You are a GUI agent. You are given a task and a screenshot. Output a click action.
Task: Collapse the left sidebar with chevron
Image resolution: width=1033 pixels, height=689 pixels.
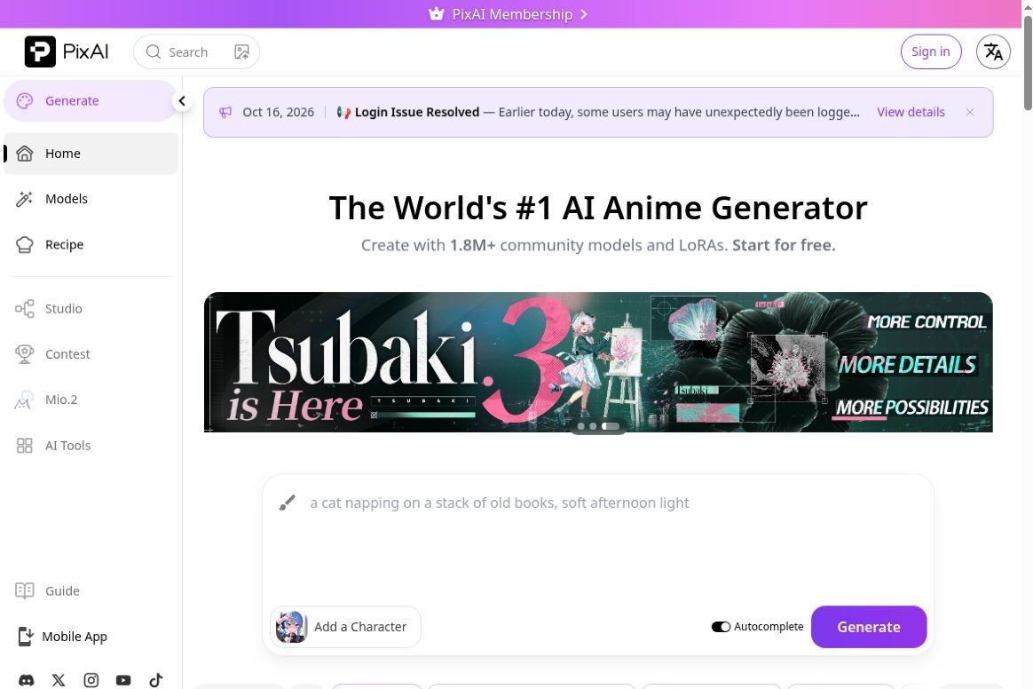182,101
